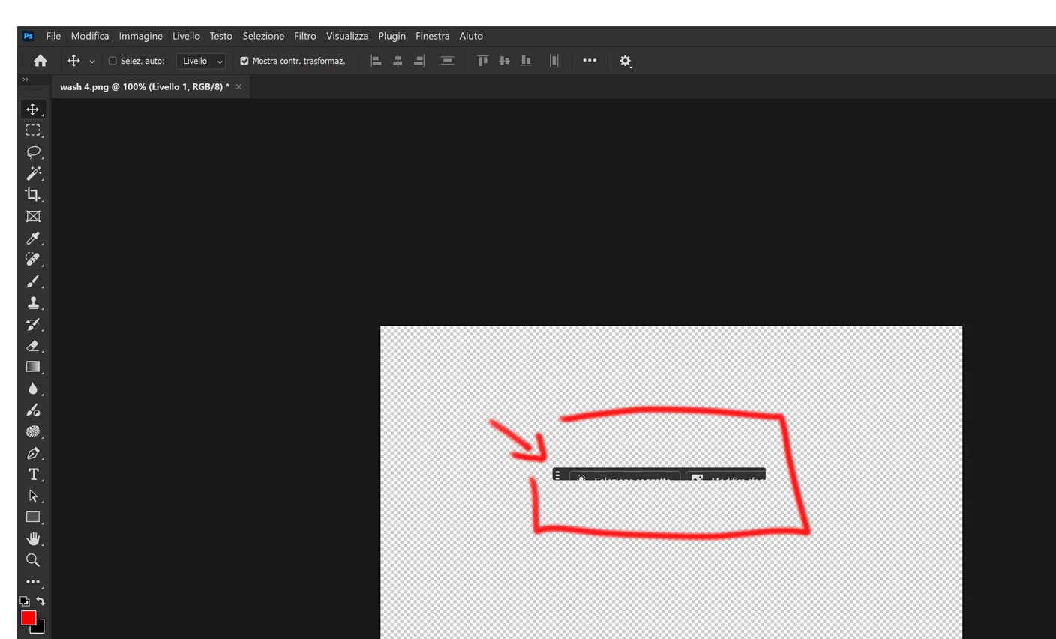Close the wash 4.png document tab

238,87
